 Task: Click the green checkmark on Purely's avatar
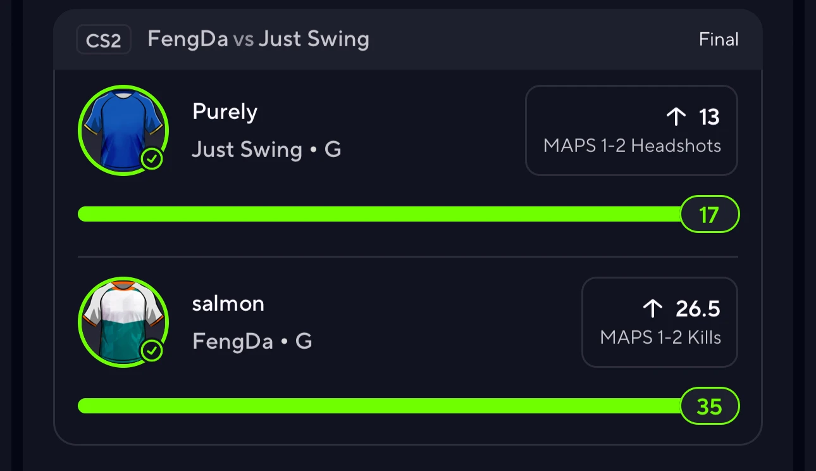click(x=152, y=160)
